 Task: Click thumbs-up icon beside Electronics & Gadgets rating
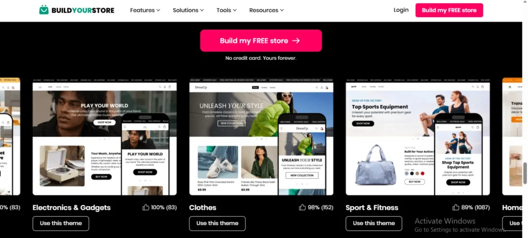[x=145, y=208]
